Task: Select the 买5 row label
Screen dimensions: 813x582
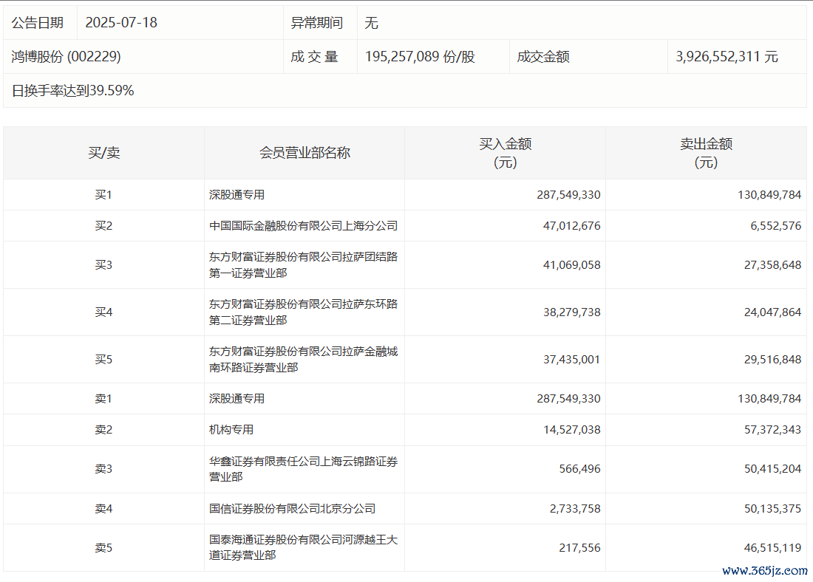Action: click(x=103, y=359)
